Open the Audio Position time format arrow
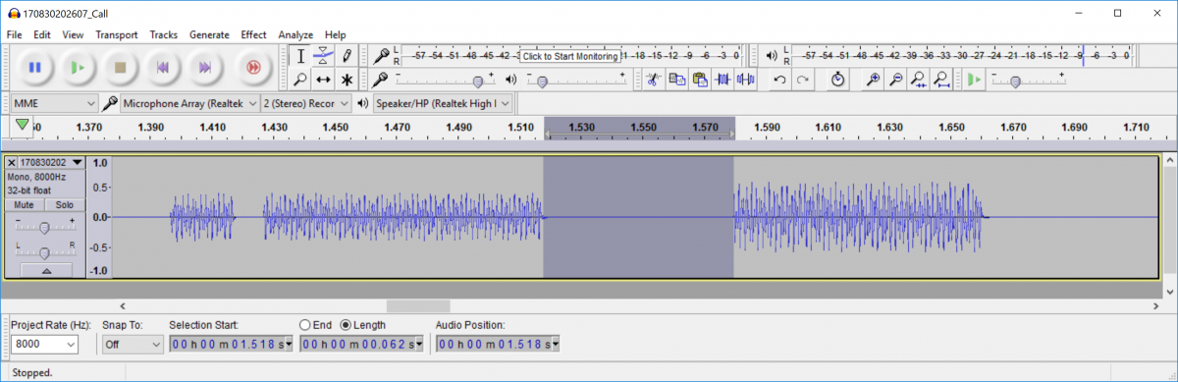Image resolution: width=1178 pixels, height=382 pixels. click(556, 345)
